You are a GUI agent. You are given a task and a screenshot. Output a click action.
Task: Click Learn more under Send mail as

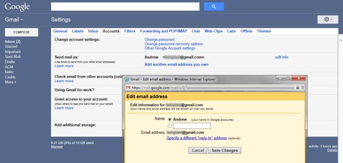click(64, 66)
